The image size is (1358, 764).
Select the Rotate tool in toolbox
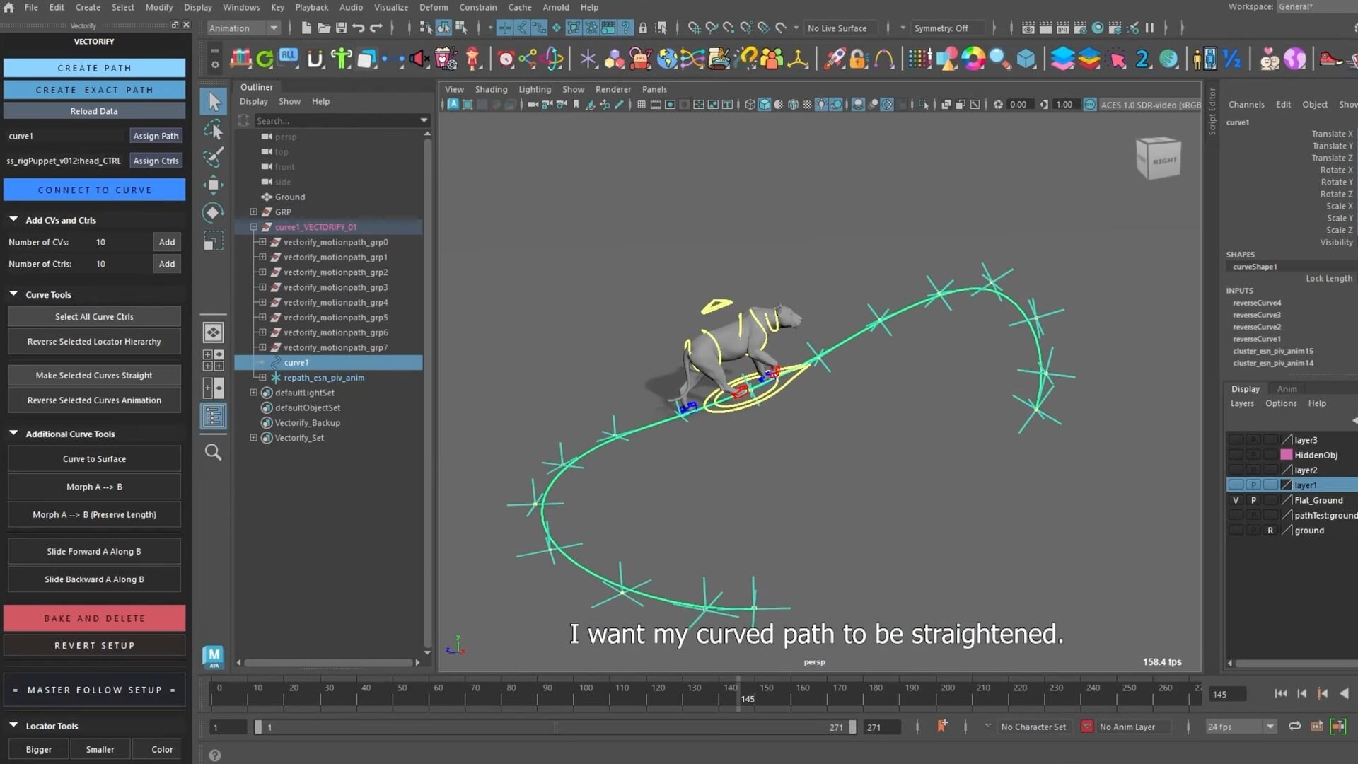213,213
